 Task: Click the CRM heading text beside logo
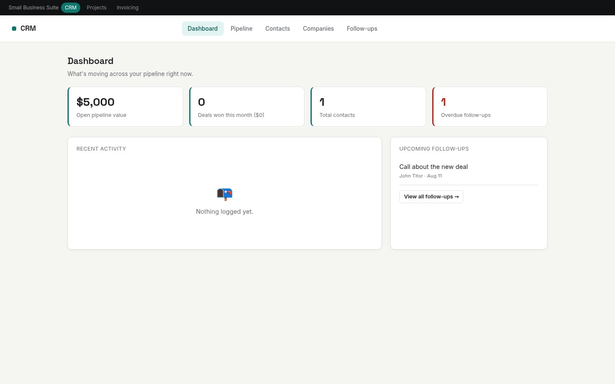coord(28,29)
